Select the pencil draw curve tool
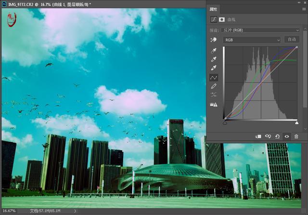Screen dimensions: 308x215 [x=214, y=86]
